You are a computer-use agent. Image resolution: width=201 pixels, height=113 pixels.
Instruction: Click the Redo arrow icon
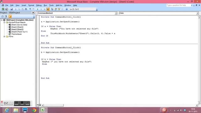[x=34, y=9]
